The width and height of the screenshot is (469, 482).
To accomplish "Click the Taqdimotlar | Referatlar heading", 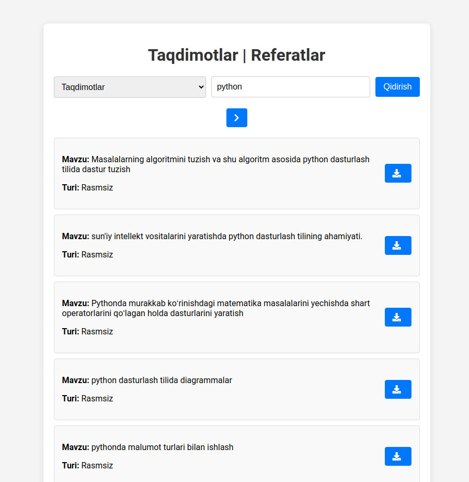I will coord(236,55).
